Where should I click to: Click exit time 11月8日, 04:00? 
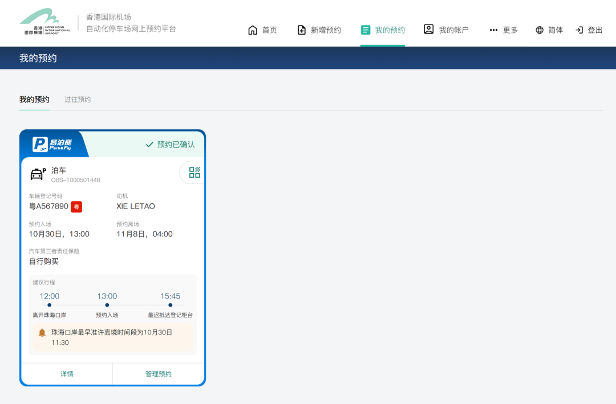(144, 234)
